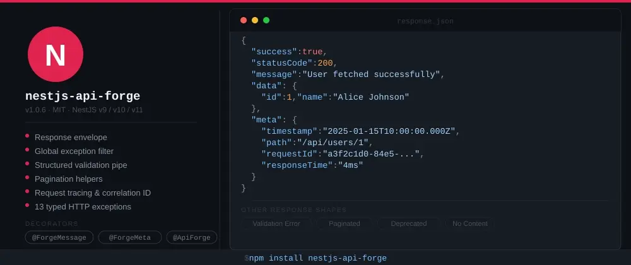
Task: Click the green window dot in title bar
Action: click(266, 20)
